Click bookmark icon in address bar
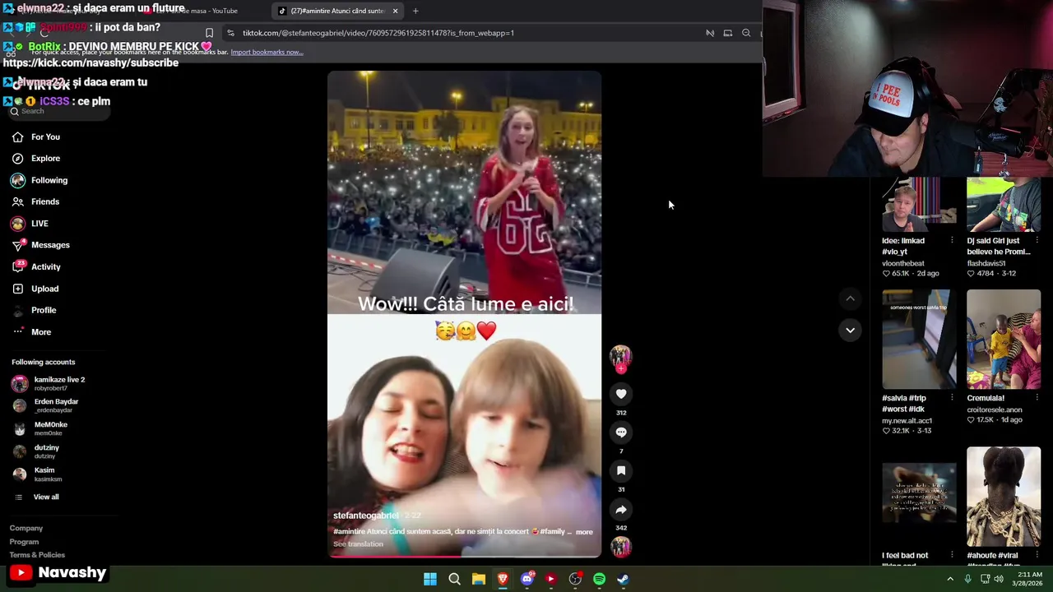 209,33
